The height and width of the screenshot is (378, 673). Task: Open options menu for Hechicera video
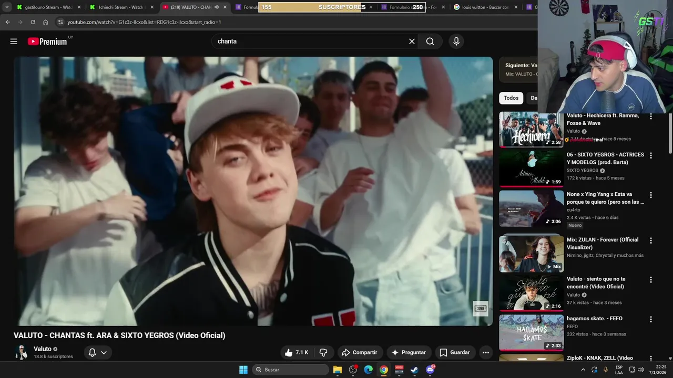click(651, 117)
